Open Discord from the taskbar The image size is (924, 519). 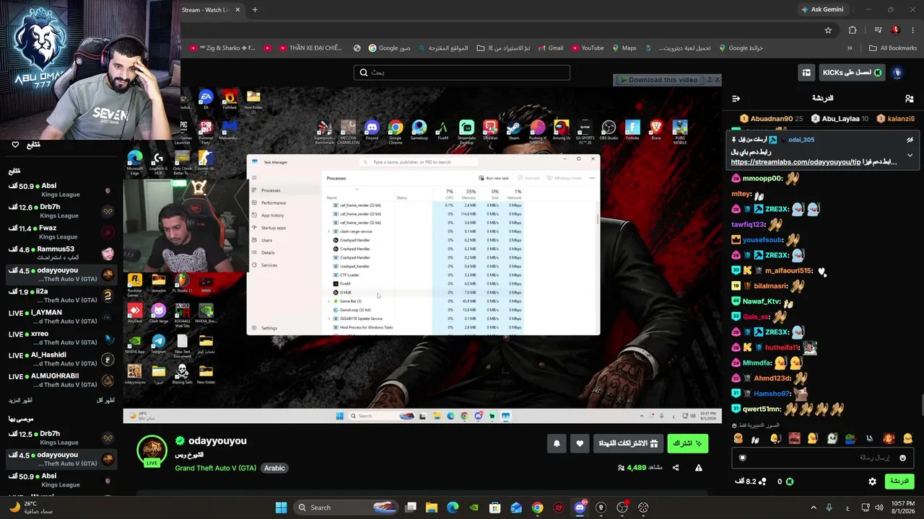pos(580,507)
